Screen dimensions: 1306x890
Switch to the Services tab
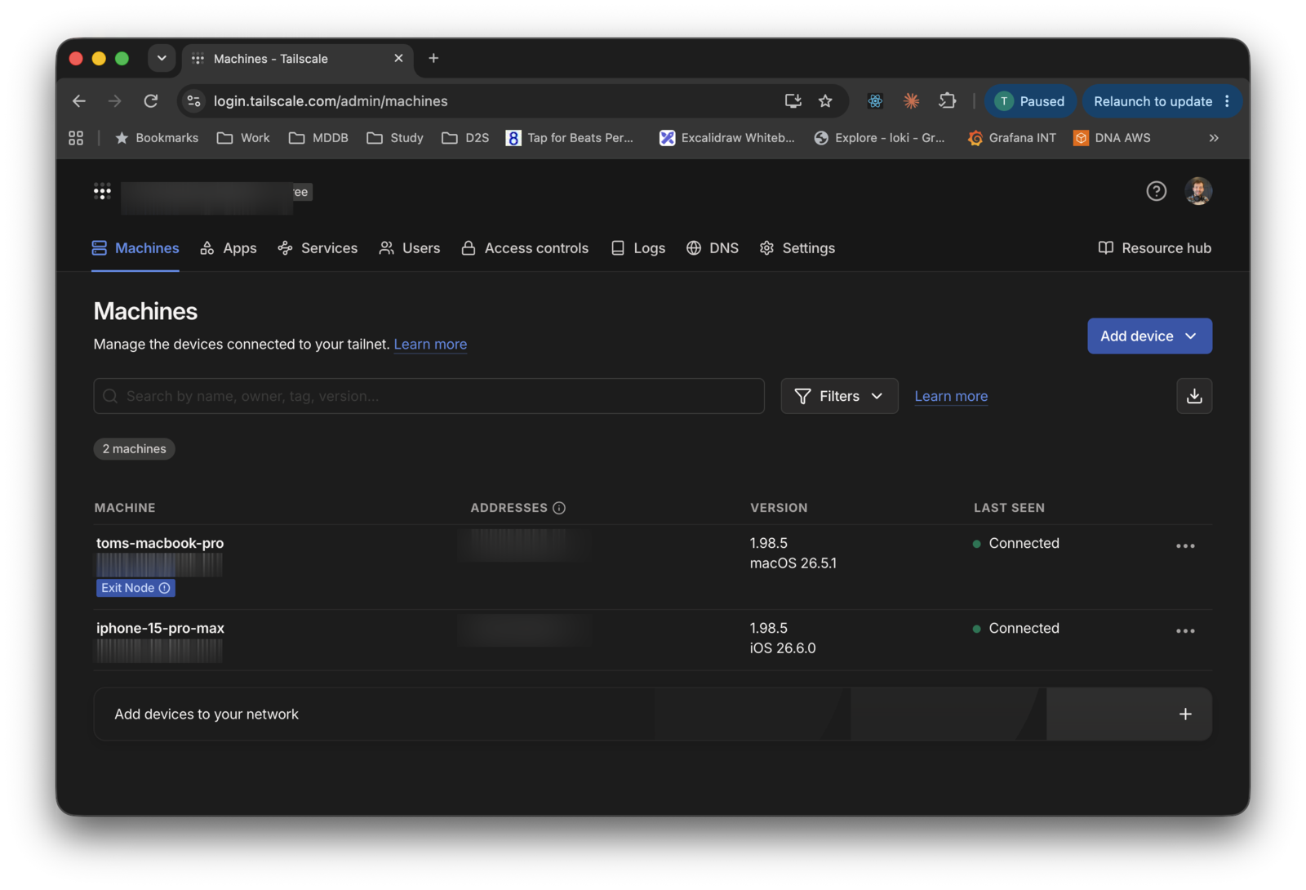pos(318,248)
